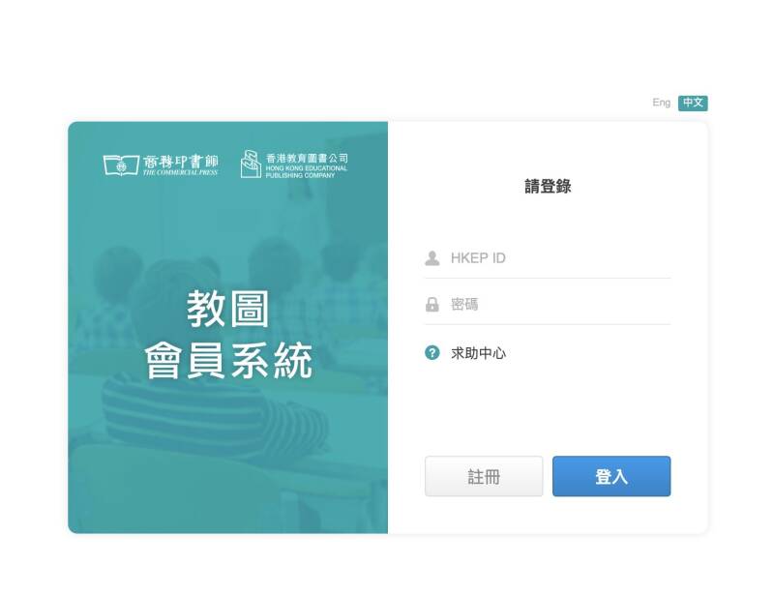Screen dimensions: 774x596
Task: Click the user silhouette icon beside HKEP ID
Action: click(x=432, y=258)
